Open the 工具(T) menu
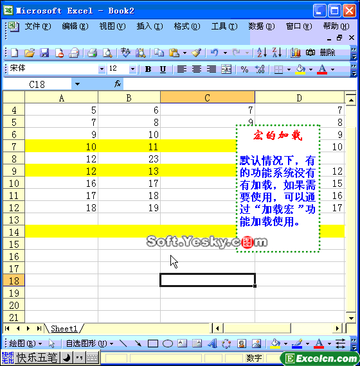 click(x=224, y=26)
